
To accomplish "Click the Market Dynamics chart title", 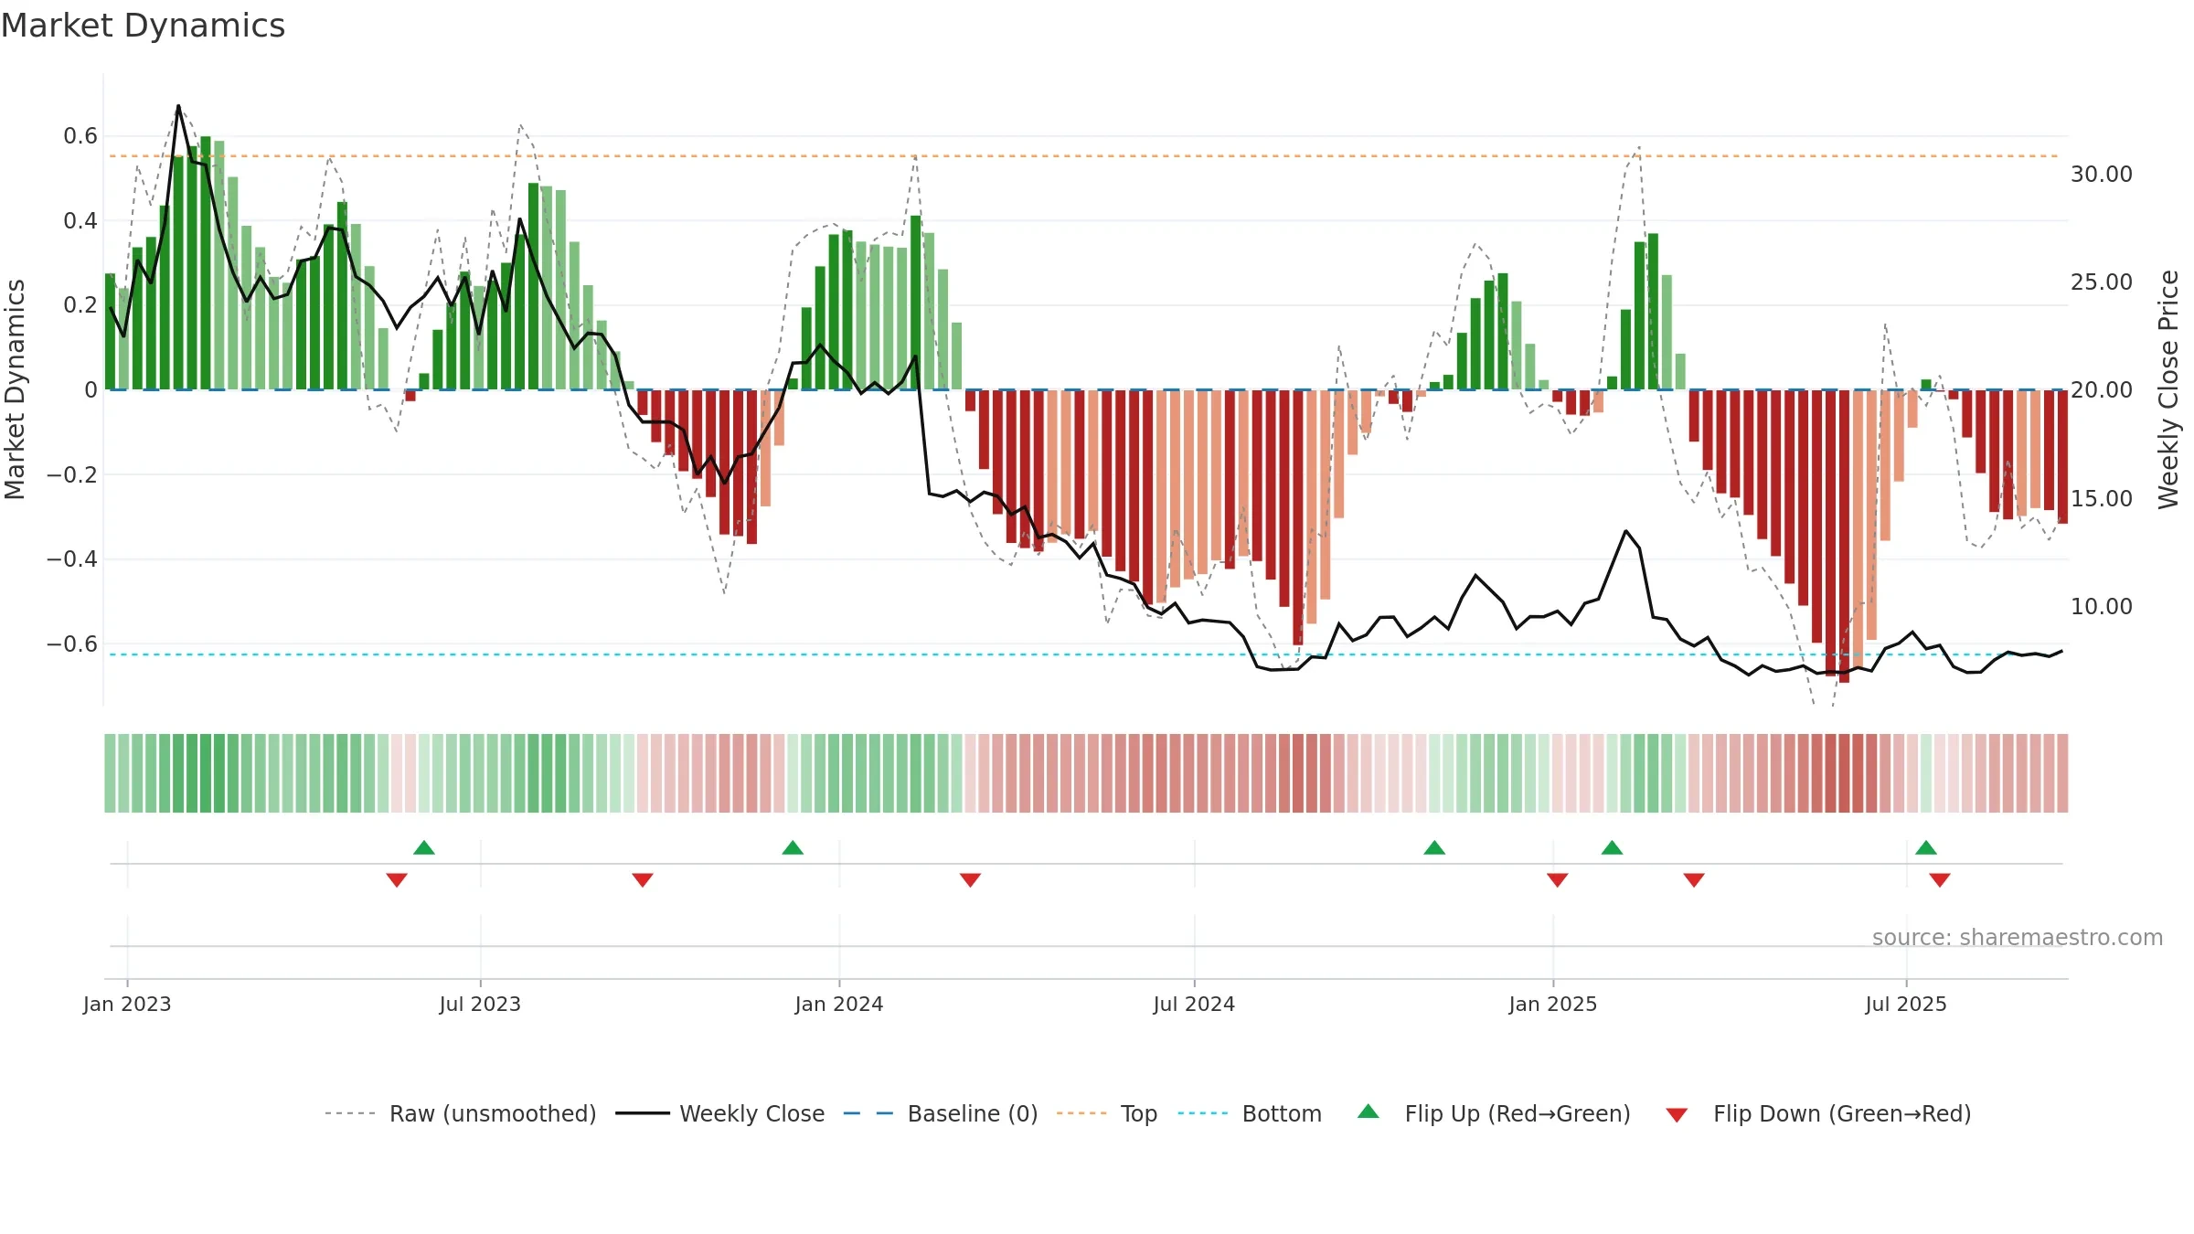I will 143,26.
